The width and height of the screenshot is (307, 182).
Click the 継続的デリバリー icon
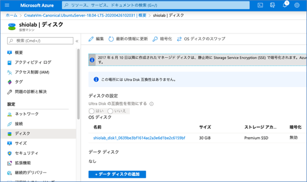point(10,173)
